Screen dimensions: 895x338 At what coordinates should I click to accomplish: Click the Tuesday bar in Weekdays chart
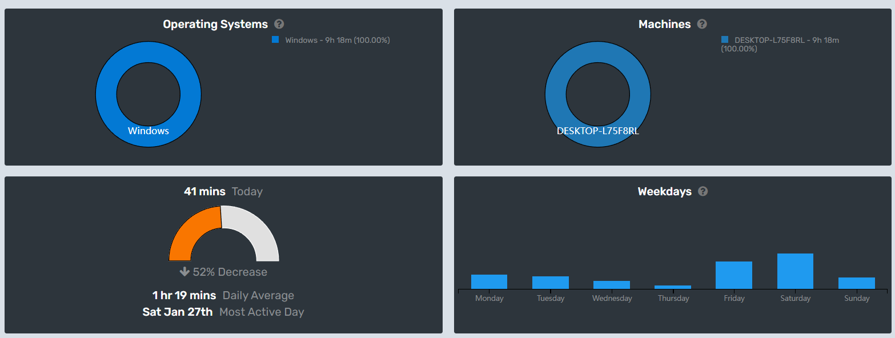point(551,283)
